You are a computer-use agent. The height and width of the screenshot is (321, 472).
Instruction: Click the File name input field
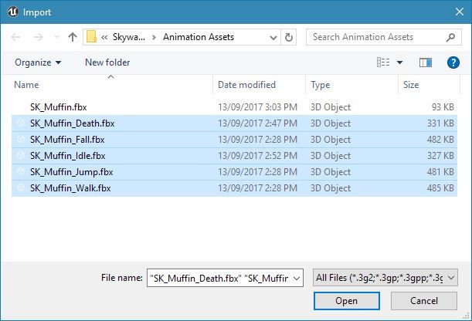(225, 278)
